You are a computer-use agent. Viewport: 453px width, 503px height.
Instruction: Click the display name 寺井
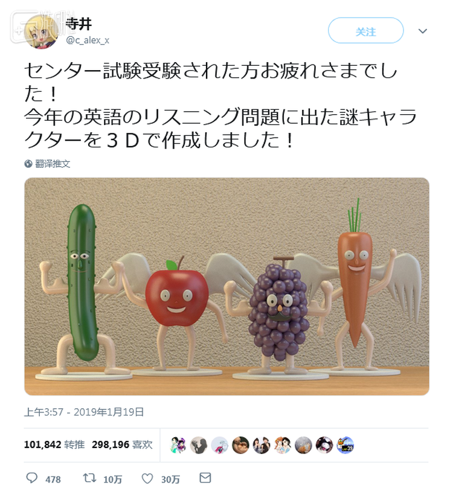pos(78,25)
